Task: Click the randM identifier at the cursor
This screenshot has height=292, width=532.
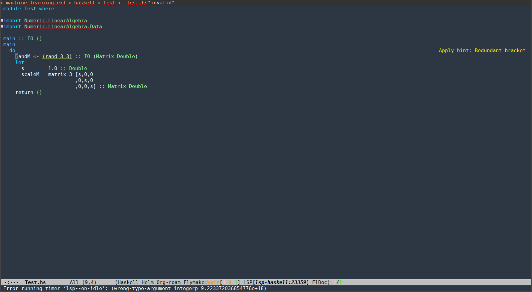Action: pyautogui.click(x=23, y=56)
